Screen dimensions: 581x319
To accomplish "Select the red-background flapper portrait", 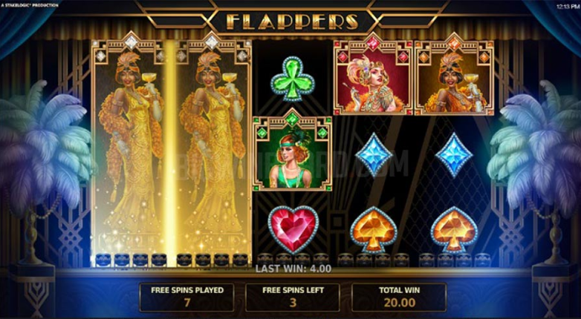I will tap(373, 74).
